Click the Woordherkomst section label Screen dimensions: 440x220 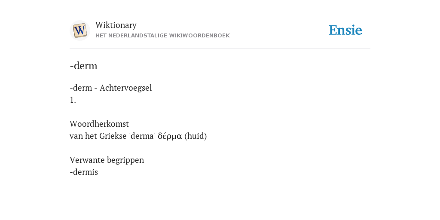(99, 124)
